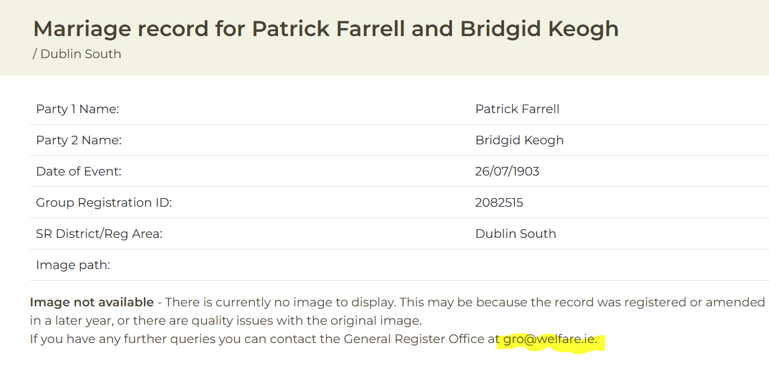Screen dimensions: 769x373
Task: Click the Image path label
Action: 73,265
